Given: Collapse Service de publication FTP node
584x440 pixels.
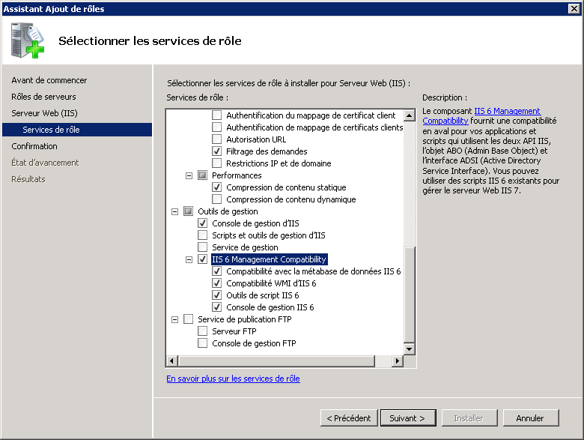Looking at the screenshot, I should coord(175,319).
